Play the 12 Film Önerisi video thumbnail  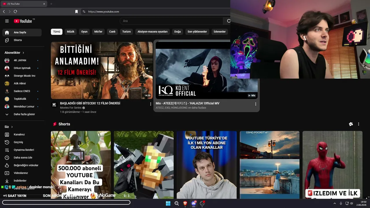coord(102,70)
